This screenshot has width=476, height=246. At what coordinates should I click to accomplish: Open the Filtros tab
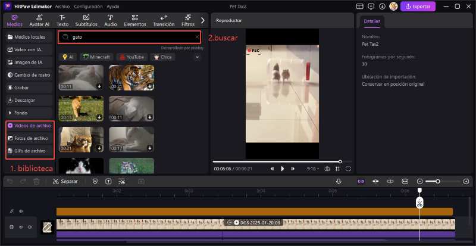(x=188, y=21)
